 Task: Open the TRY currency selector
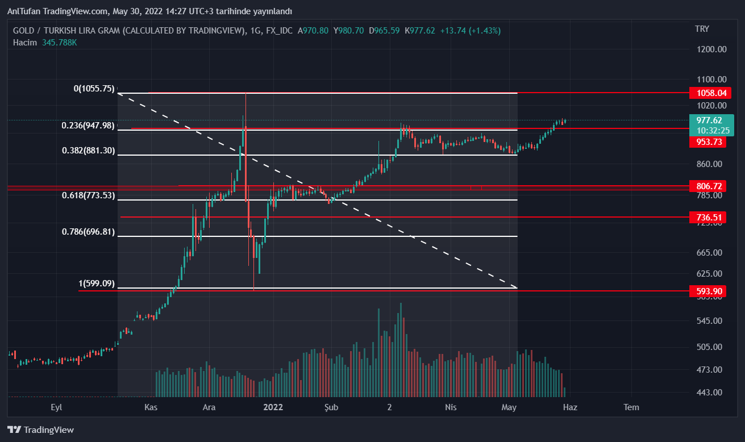pos(702,29)
